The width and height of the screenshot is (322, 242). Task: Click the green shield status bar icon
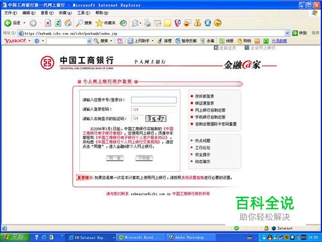point(236,228)
